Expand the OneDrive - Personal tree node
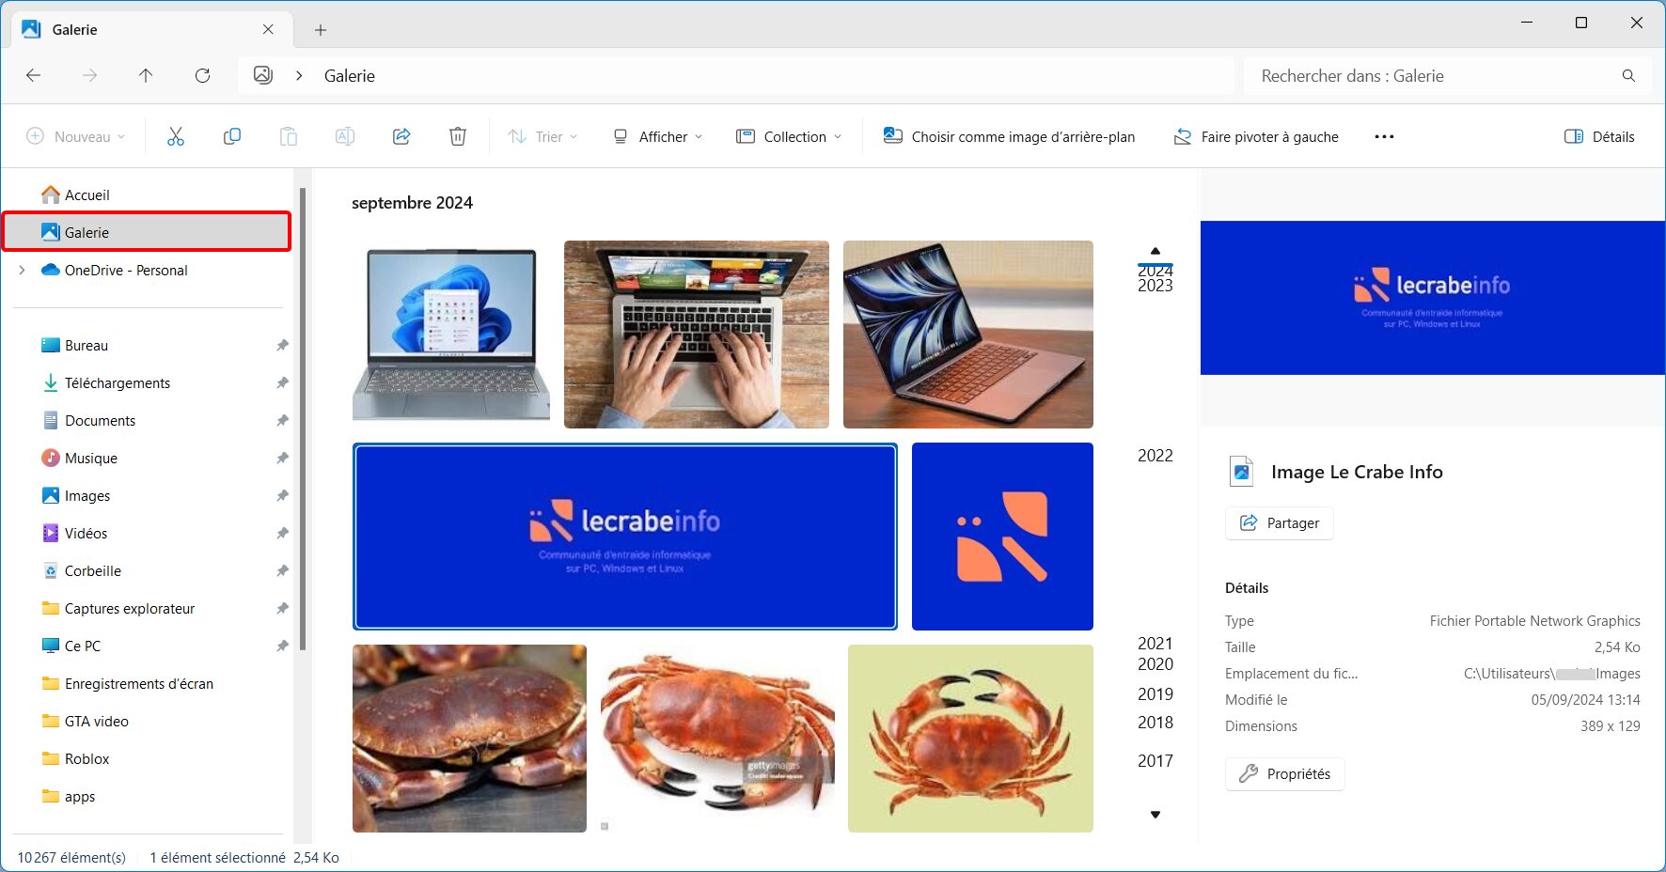The height and width of the screenshot is (872, 1666). [x=22, y=270]
